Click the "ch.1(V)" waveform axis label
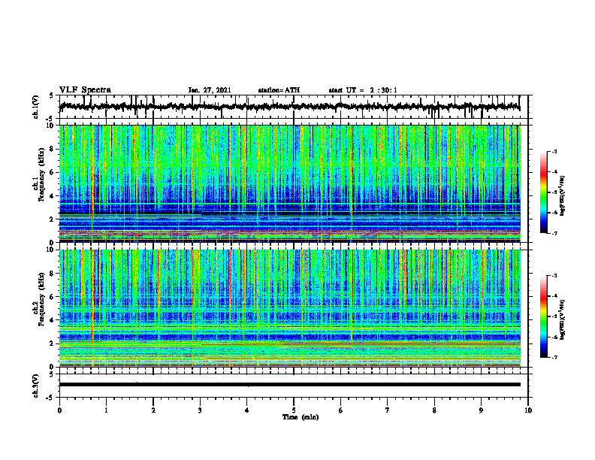Image resolution: width=595 pixels, height=460 pixels. [36, 107]
